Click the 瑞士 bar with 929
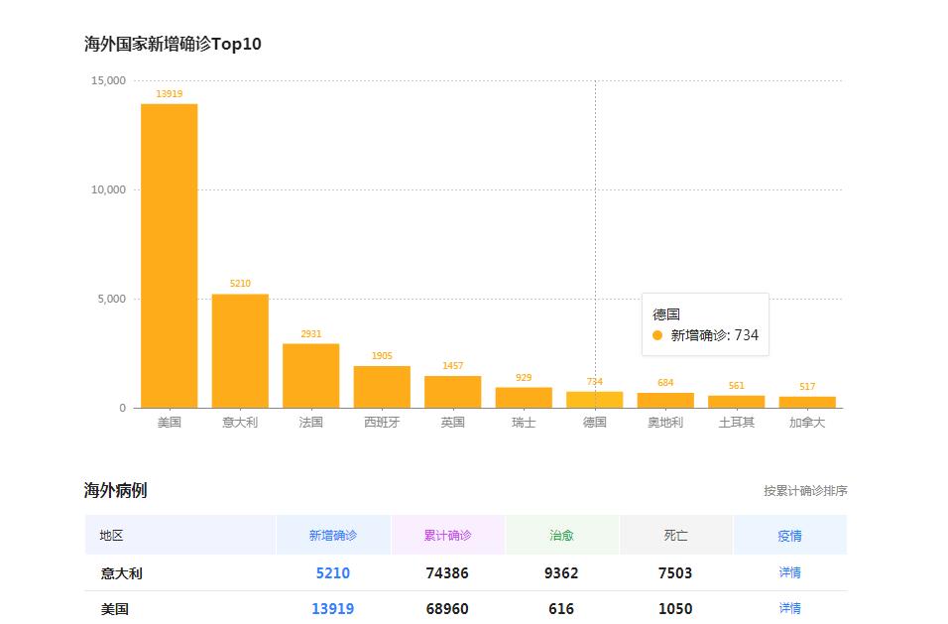948x624 pixels. [524, 398]
